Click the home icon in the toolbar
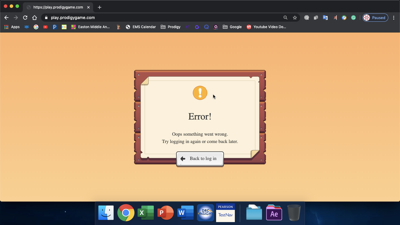 coord(34,18)
